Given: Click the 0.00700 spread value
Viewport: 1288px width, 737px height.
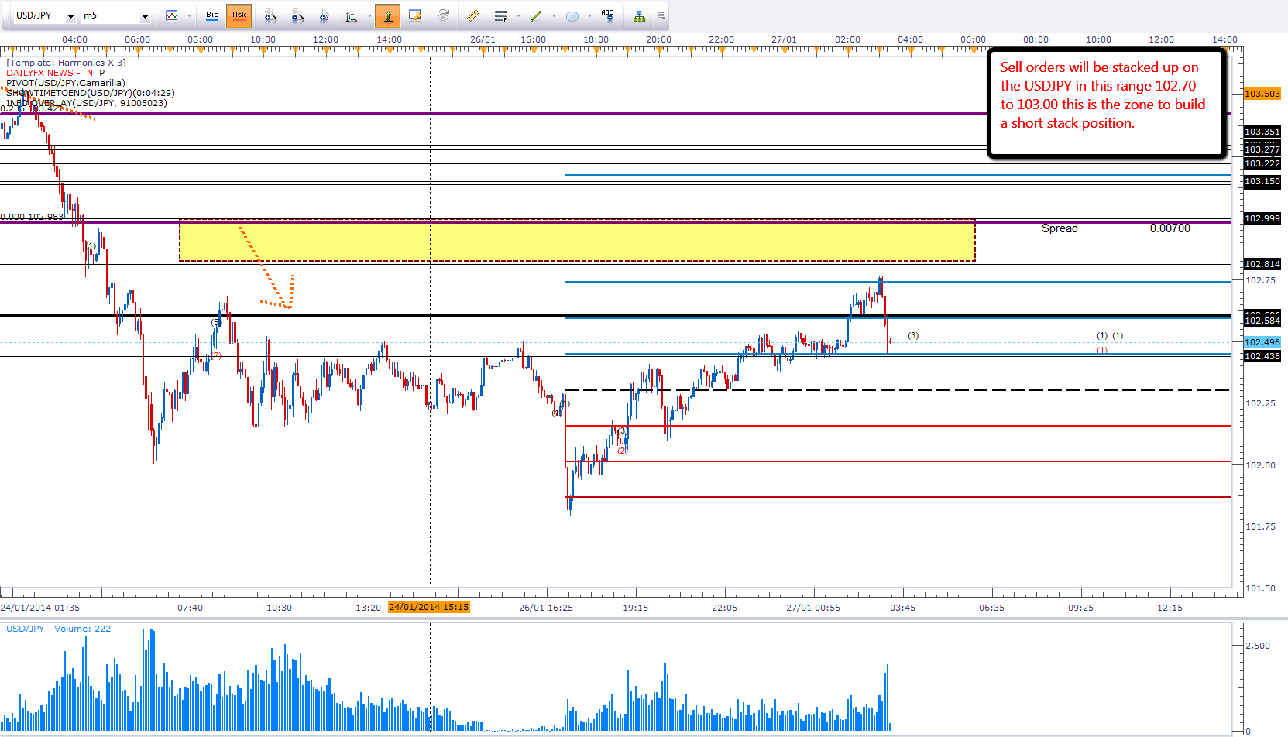Looking at the screenshot, I should point(1170,228).
